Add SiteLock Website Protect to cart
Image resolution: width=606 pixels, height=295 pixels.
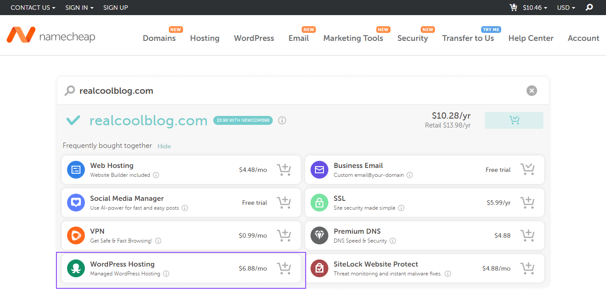(x=527, y=268)
